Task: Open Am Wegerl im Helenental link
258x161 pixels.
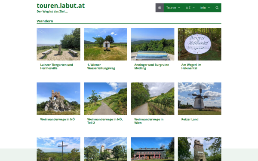Action: pos(191,67)
